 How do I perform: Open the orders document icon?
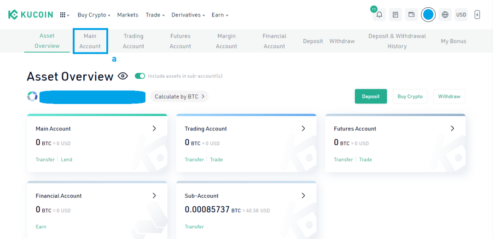[395, 15]
